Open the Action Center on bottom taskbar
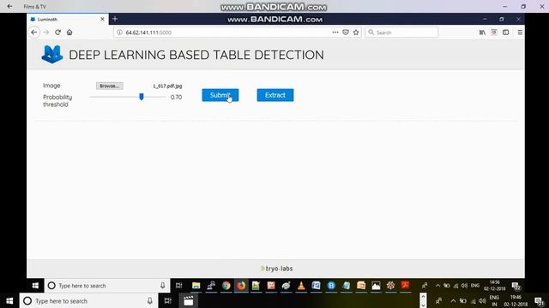Image resolution: width=549 pixels, height=308 pixels. coord(540,300)
